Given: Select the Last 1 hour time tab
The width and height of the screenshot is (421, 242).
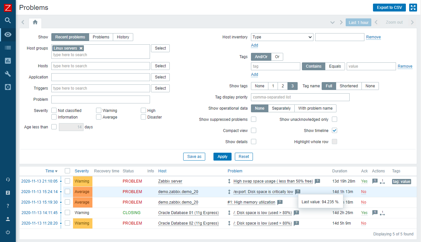Looking at the screenshot, I should (358, 22).
